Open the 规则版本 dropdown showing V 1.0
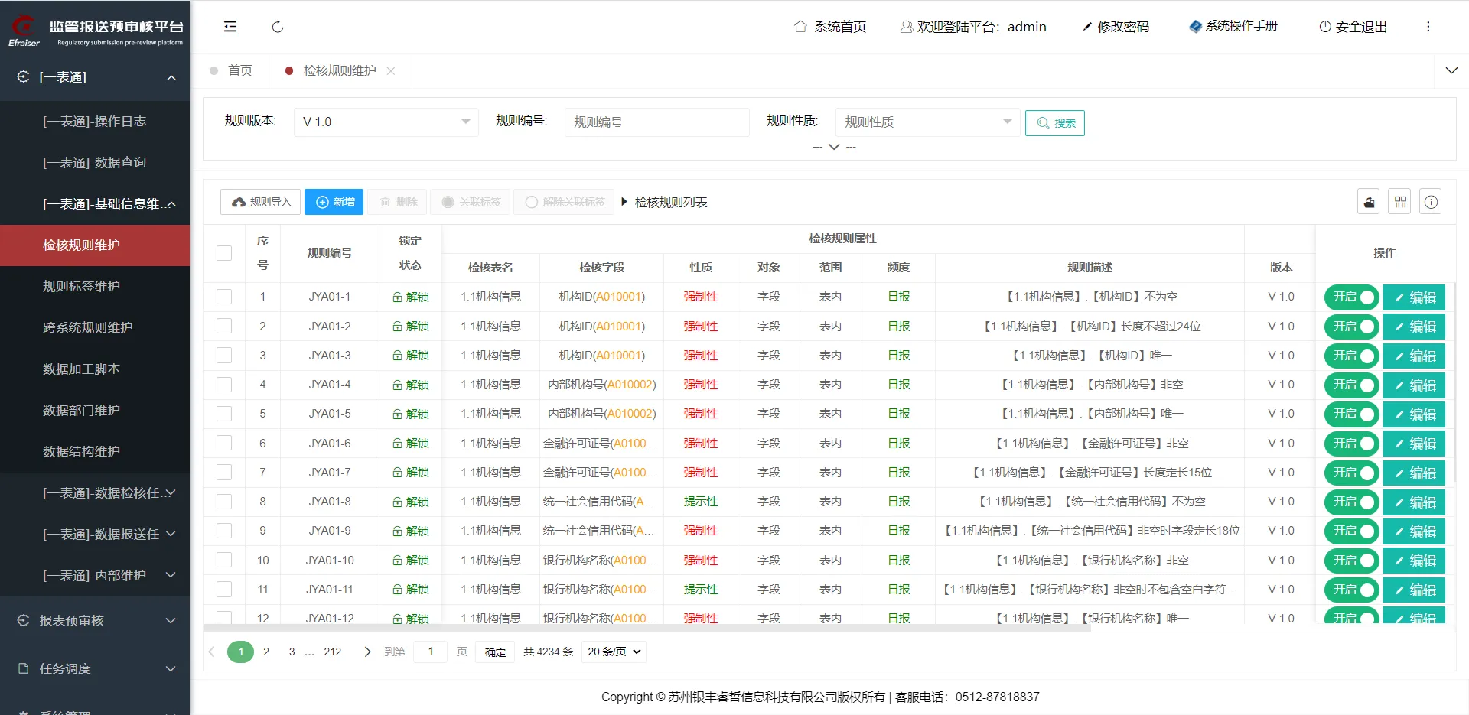This screenshot has height=715, width=1469. [386, 122]
